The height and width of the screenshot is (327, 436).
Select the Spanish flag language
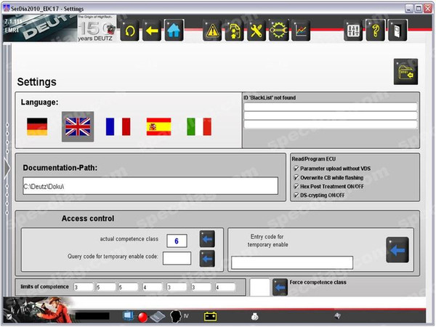(x=158, y=126)
